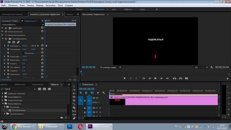Viewport: 231px width, 130px height.
Task: Select the Selection tool in tools panel
Action: coord(74,86)
